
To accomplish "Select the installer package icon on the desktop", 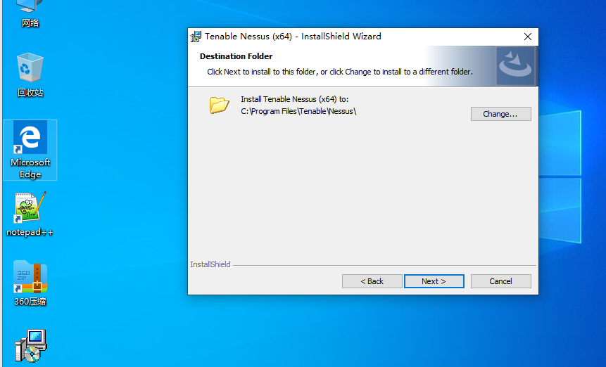I will coord(30,346).
